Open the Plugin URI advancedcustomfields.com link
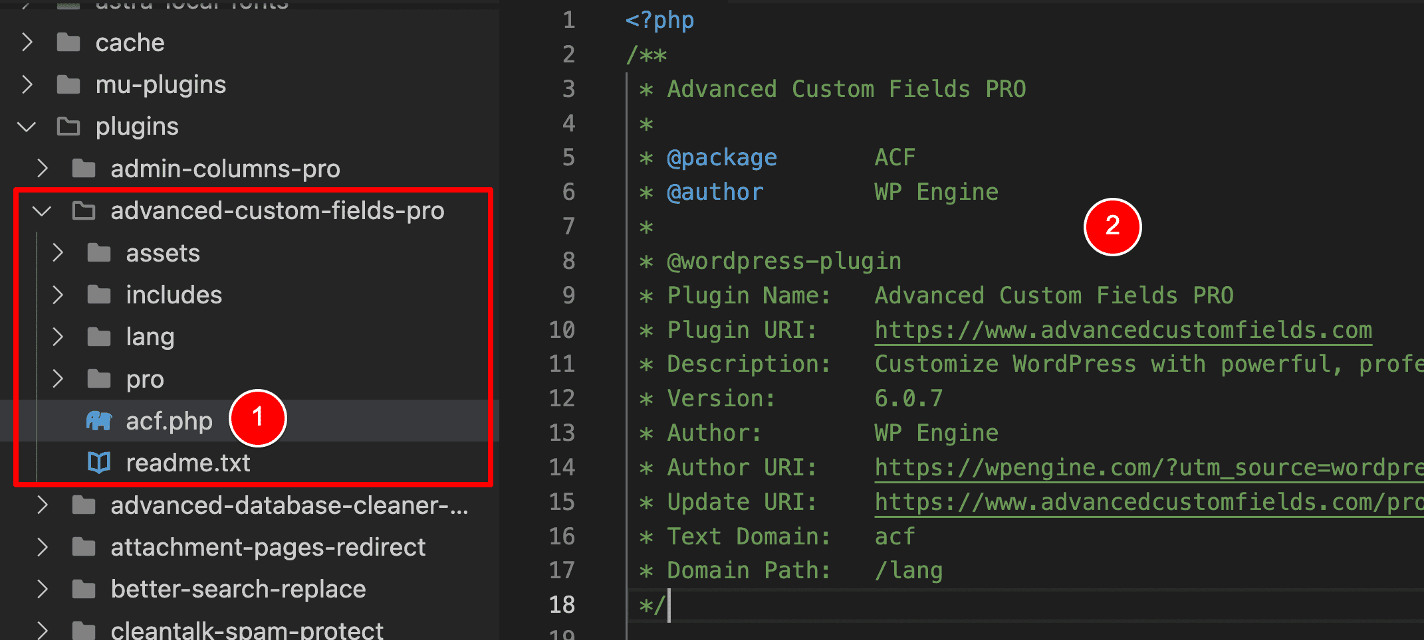 pos(1123,330)
